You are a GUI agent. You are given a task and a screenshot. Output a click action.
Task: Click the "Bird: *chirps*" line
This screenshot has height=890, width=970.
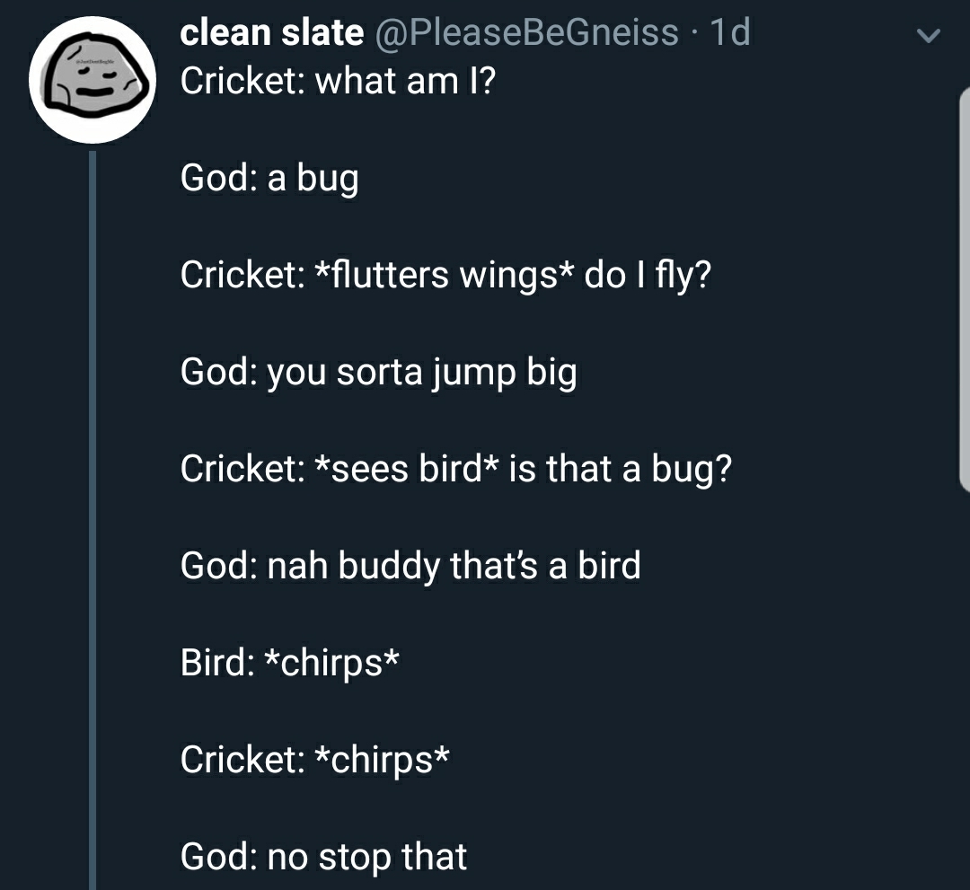point(290,663)
